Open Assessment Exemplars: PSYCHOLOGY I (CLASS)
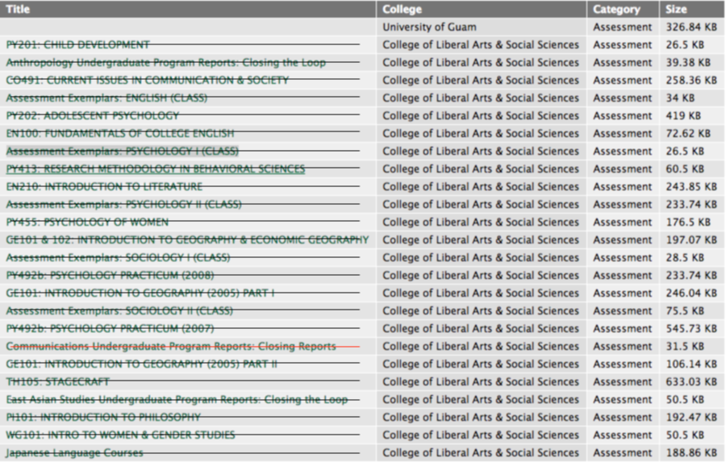This screenshot has height=462, width=726. (123, 152)
